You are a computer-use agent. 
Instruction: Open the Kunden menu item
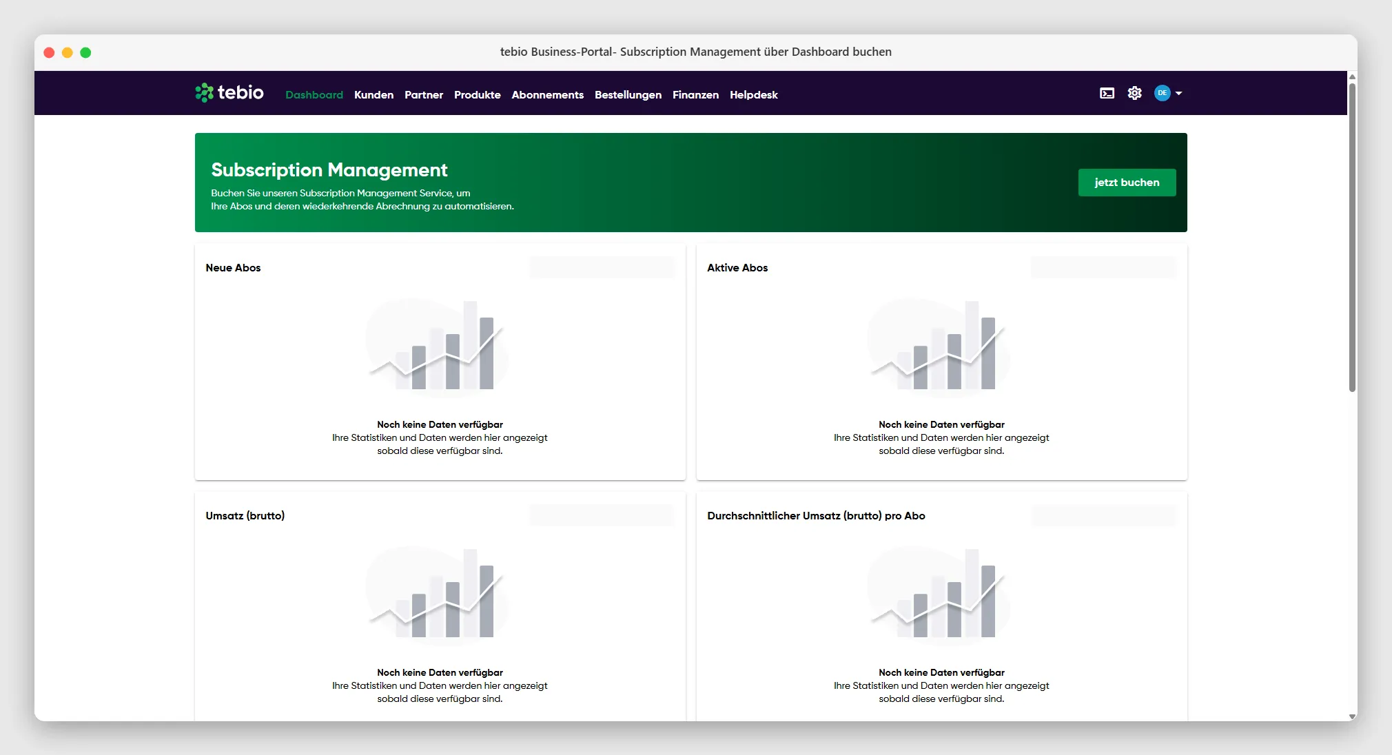[373, 94]
